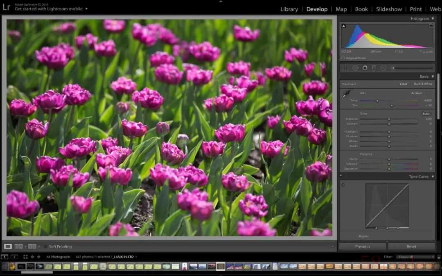Toggle highlight clipping indicator in histogram

pos(431,26)
